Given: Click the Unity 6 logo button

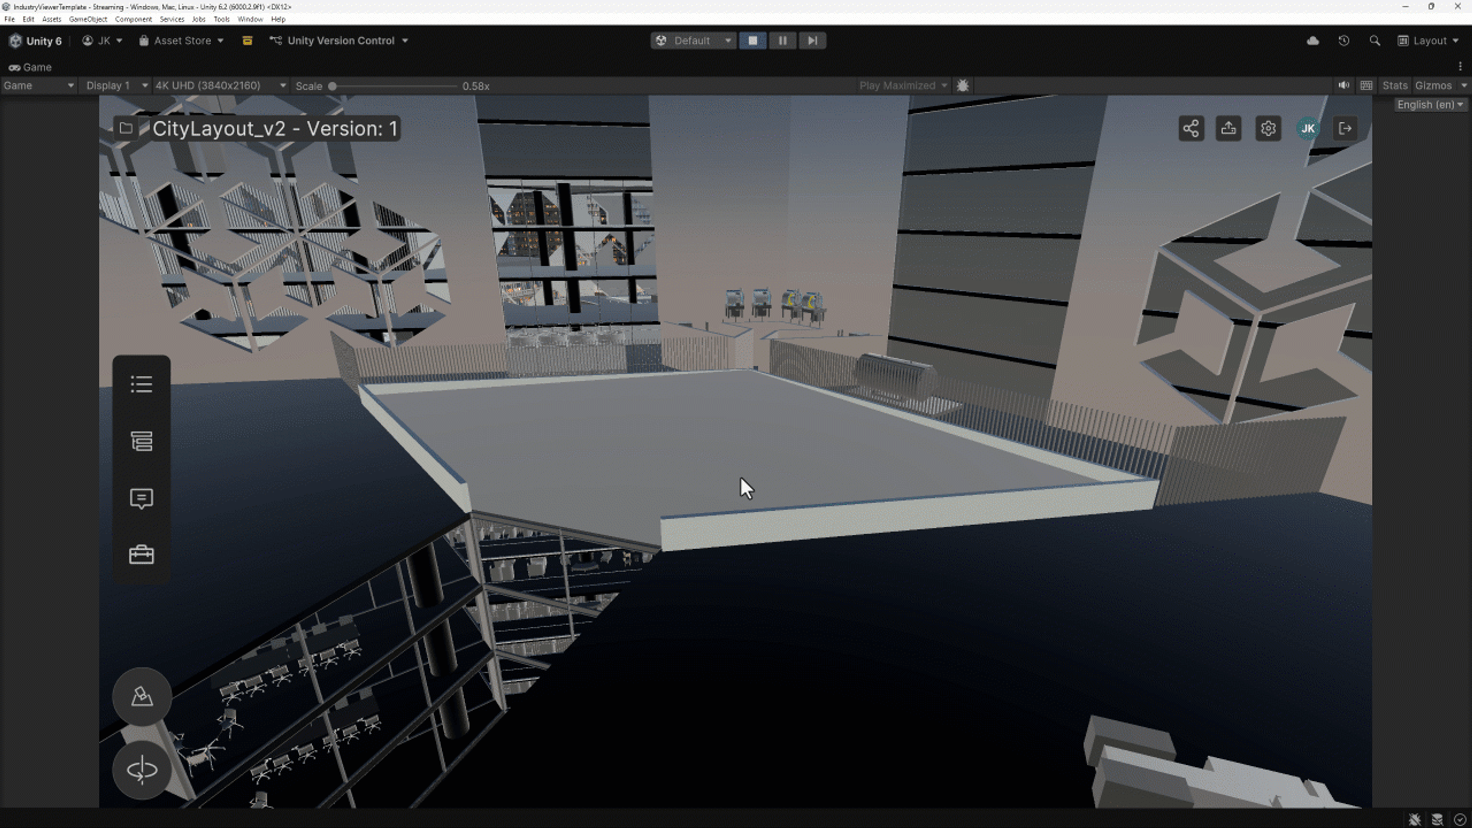Looking at the screenshot, I should click(36, 41).
